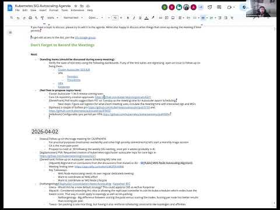Open the HPA dashboard link

pos(61,83)
